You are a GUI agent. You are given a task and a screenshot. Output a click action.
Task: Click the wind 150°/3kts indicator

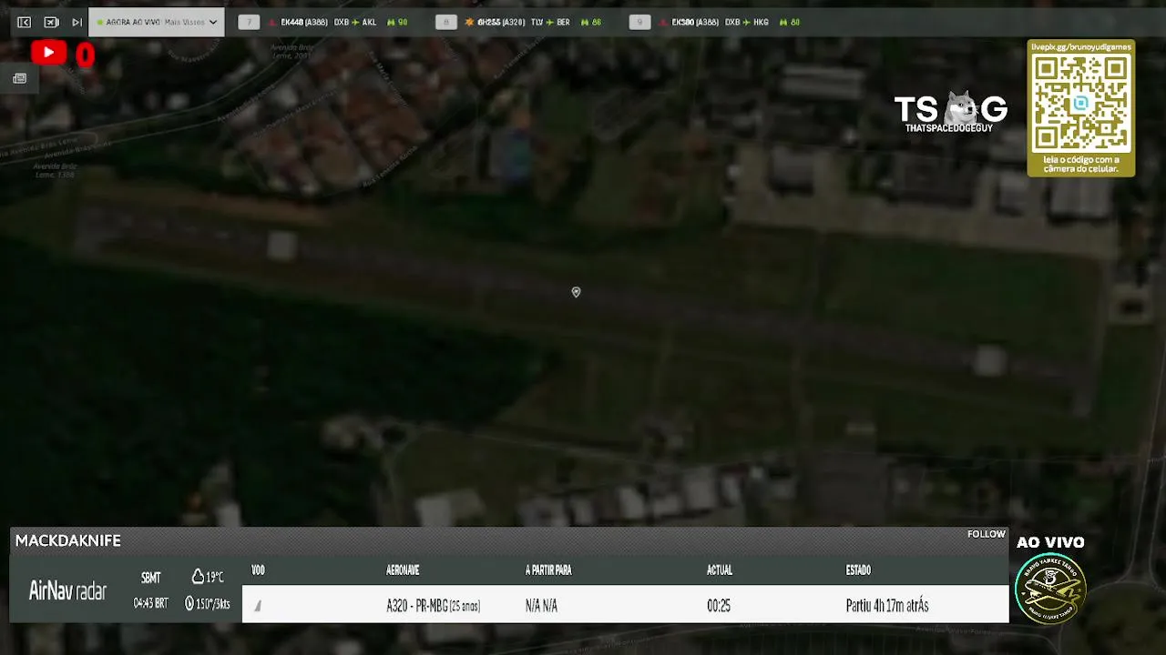coord(208,603)
